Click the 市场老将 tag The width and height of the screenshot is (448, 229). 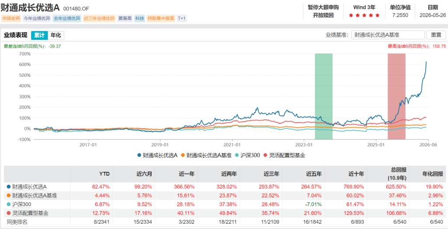11,18
